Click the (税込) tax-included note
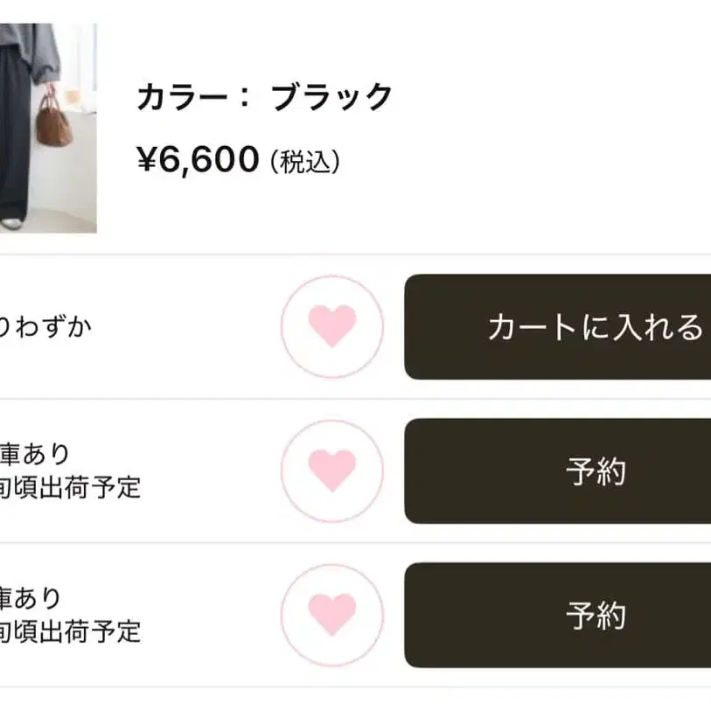Viewport: 711px width, 711px height. point(304,162)
